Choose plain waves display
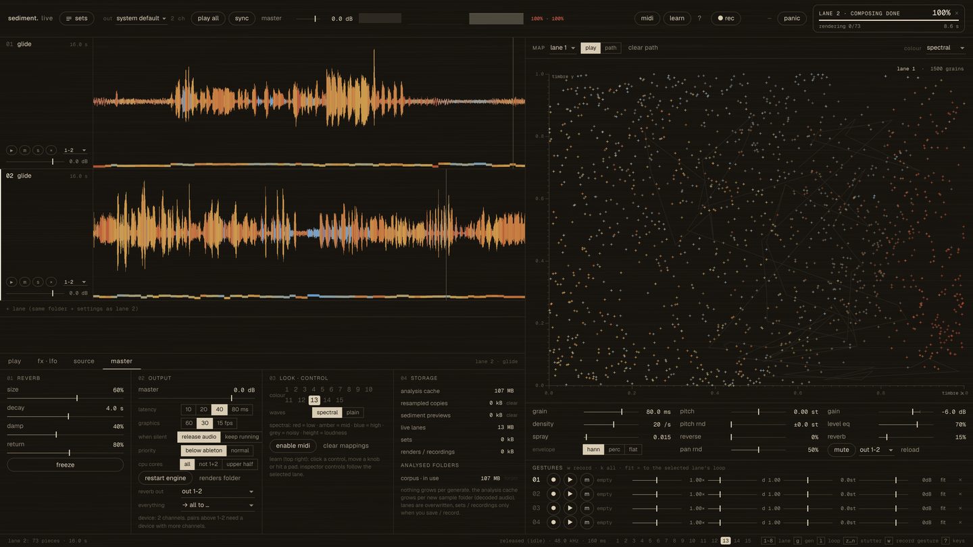973x547 pixels. (x=353, y=412)
